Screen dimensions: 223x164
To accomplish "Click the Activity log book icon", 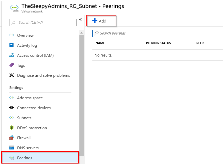I will [11, 45].
